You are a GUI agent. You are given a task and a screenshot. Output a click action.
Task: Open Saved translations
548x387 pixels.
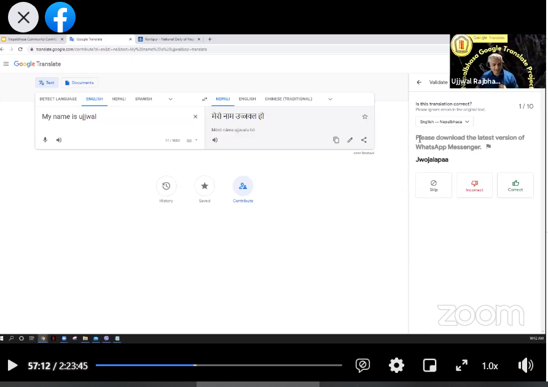[x=205, y=186]
